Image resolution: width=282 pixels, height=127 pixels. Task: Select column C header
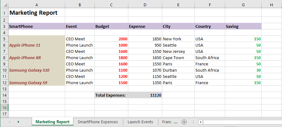pos(111,5)
